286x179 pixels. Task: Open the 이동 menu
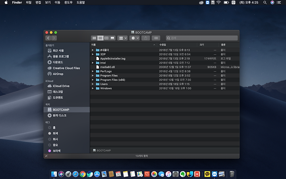click(x=58, y=2)
